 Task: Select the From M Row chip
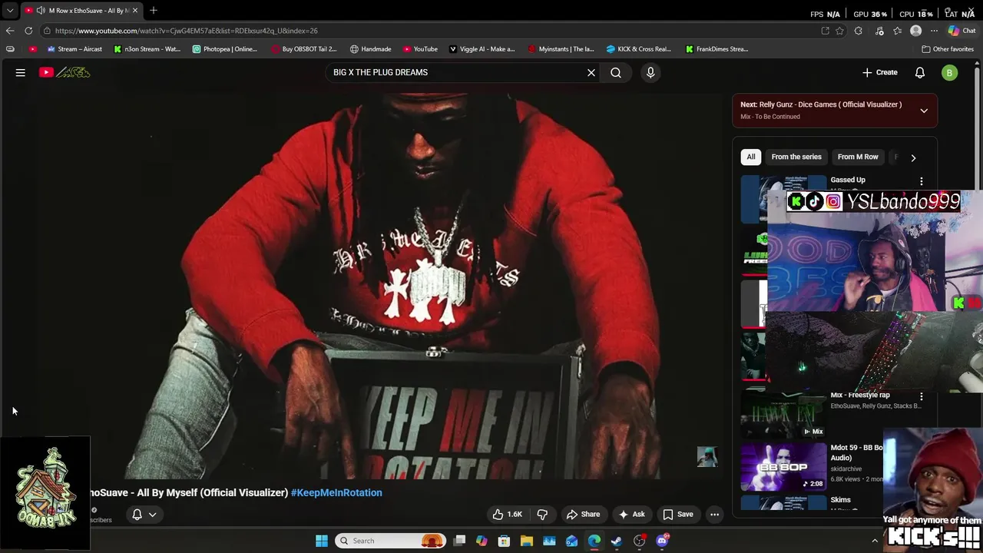pyautogui.click(x=858, y=157)
